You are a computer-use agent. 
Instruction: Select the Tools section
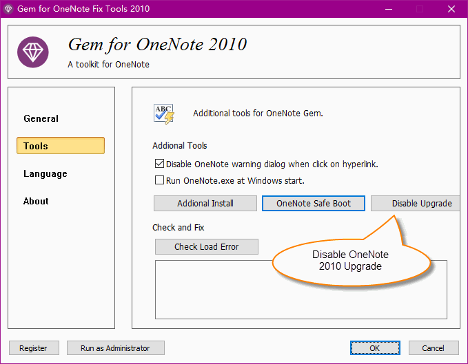point(61,146)
